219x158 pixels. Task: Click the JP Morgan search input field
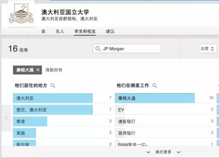pyautogui.click(x=130, y=49)
